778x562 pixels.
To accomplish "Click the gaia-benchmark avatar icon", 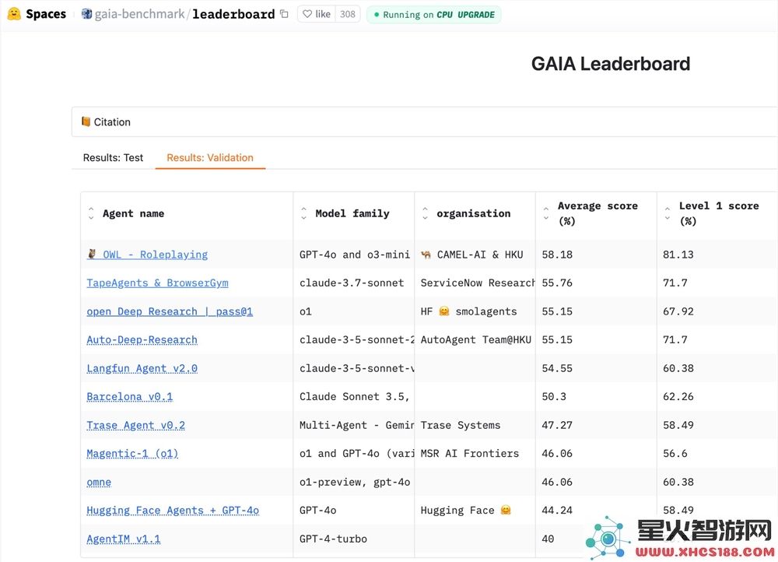I will tap(87, 14).
